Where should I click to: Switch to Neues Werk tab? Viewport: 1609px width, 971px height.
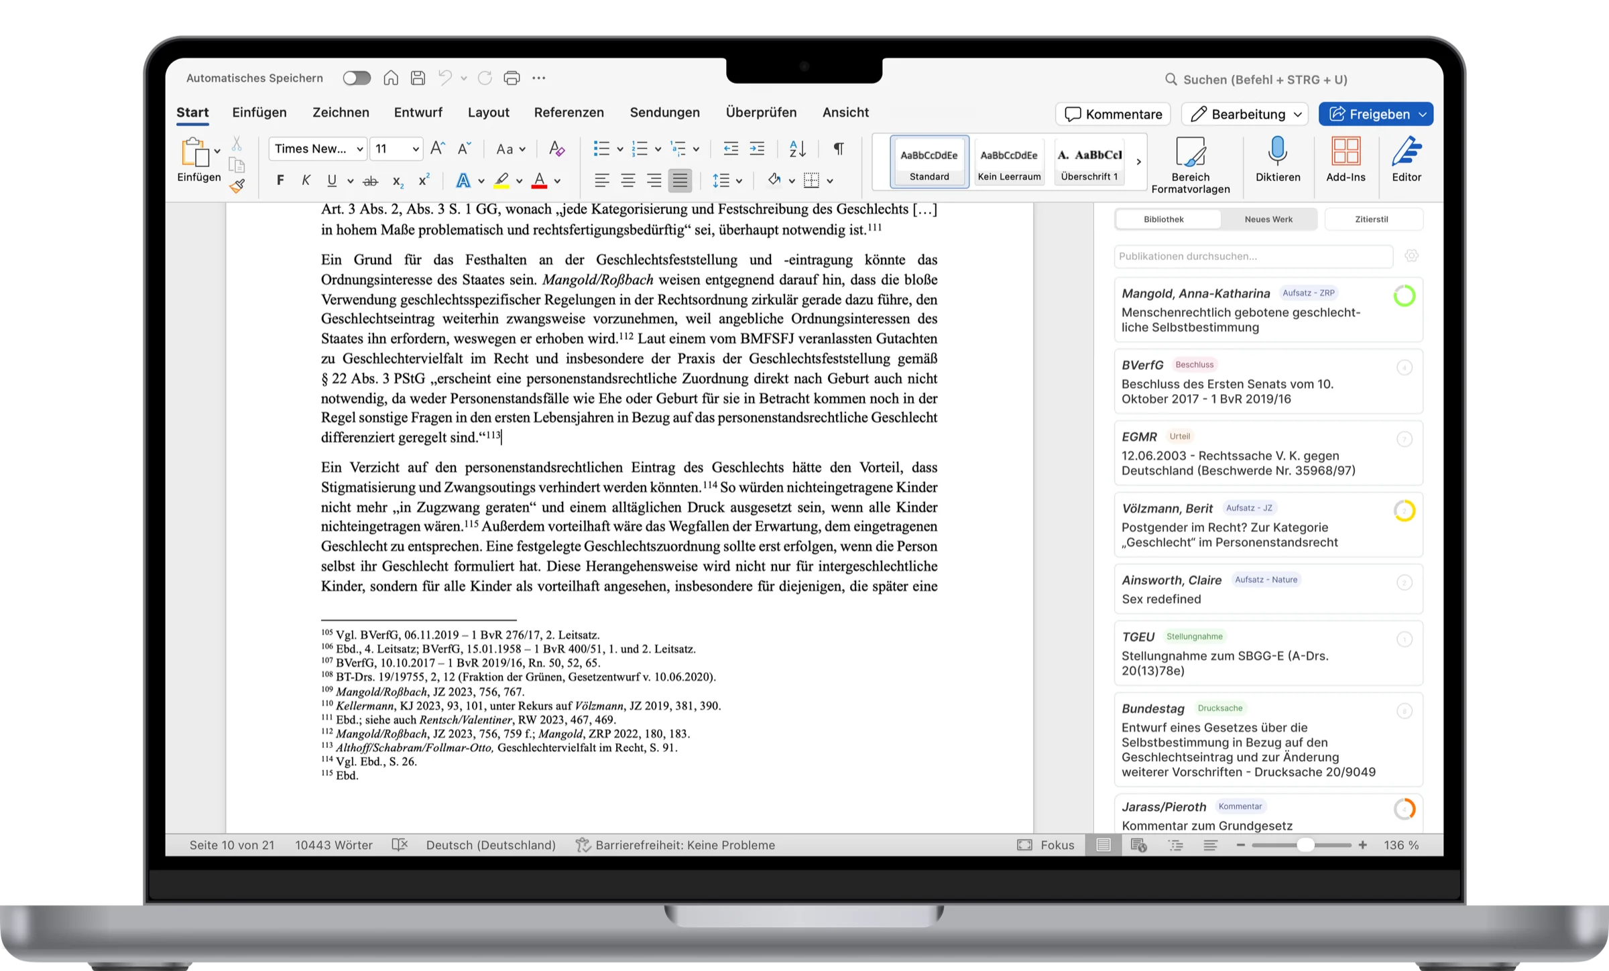pos(1268,219)
